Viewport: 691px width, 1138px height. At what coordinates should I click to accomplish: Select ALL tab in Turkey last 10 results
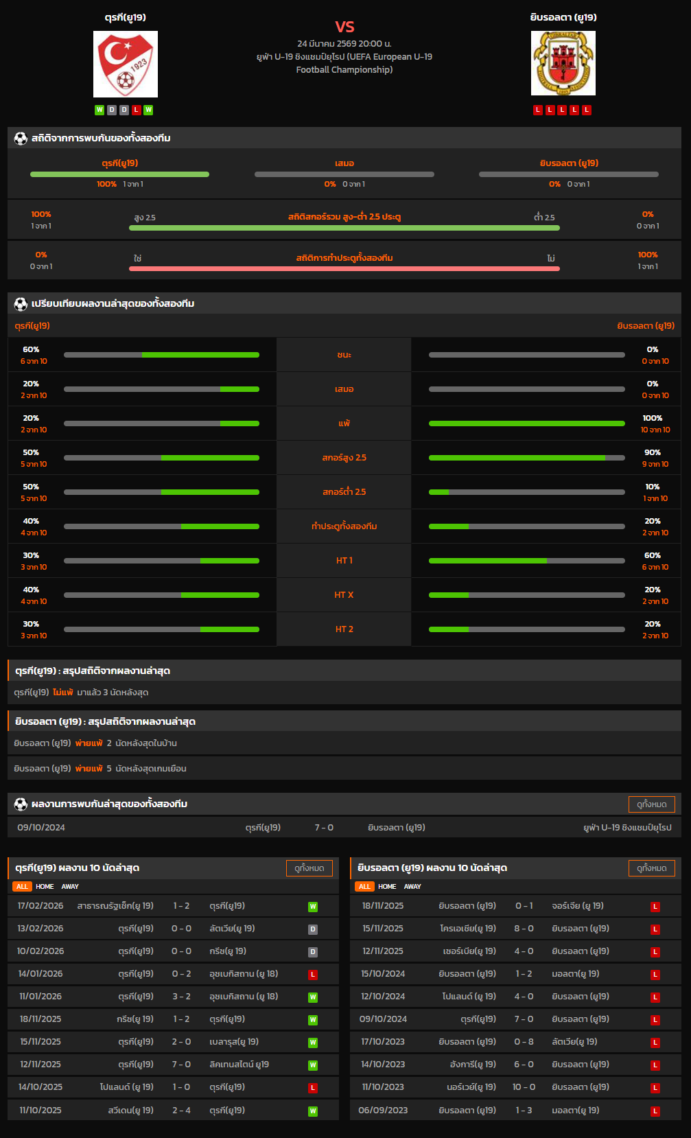(22, 887)
